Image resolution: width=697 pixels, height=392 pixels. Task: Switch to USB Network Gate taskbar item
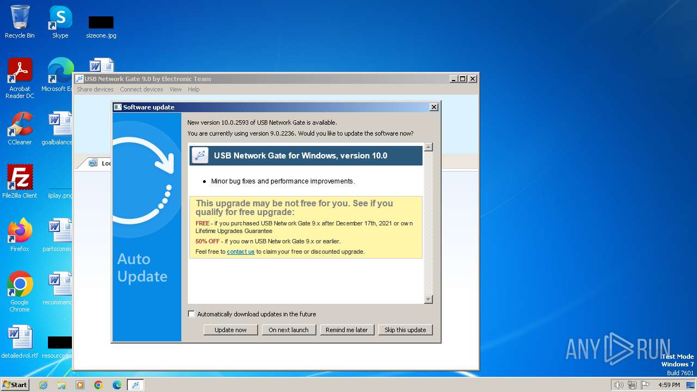(136, 385)
